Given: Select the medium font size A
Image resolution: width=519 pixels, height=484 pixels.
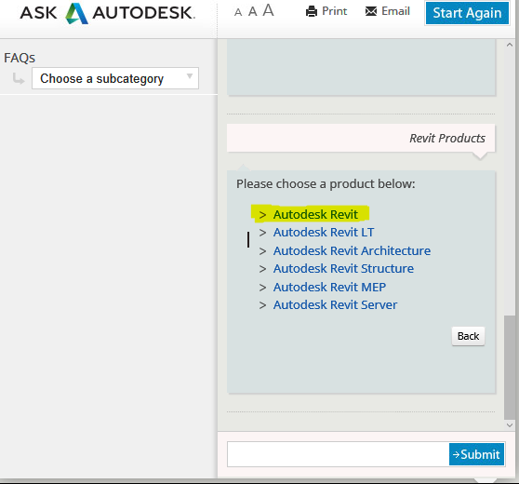Looking at the screenshot, I should (253, 11).
